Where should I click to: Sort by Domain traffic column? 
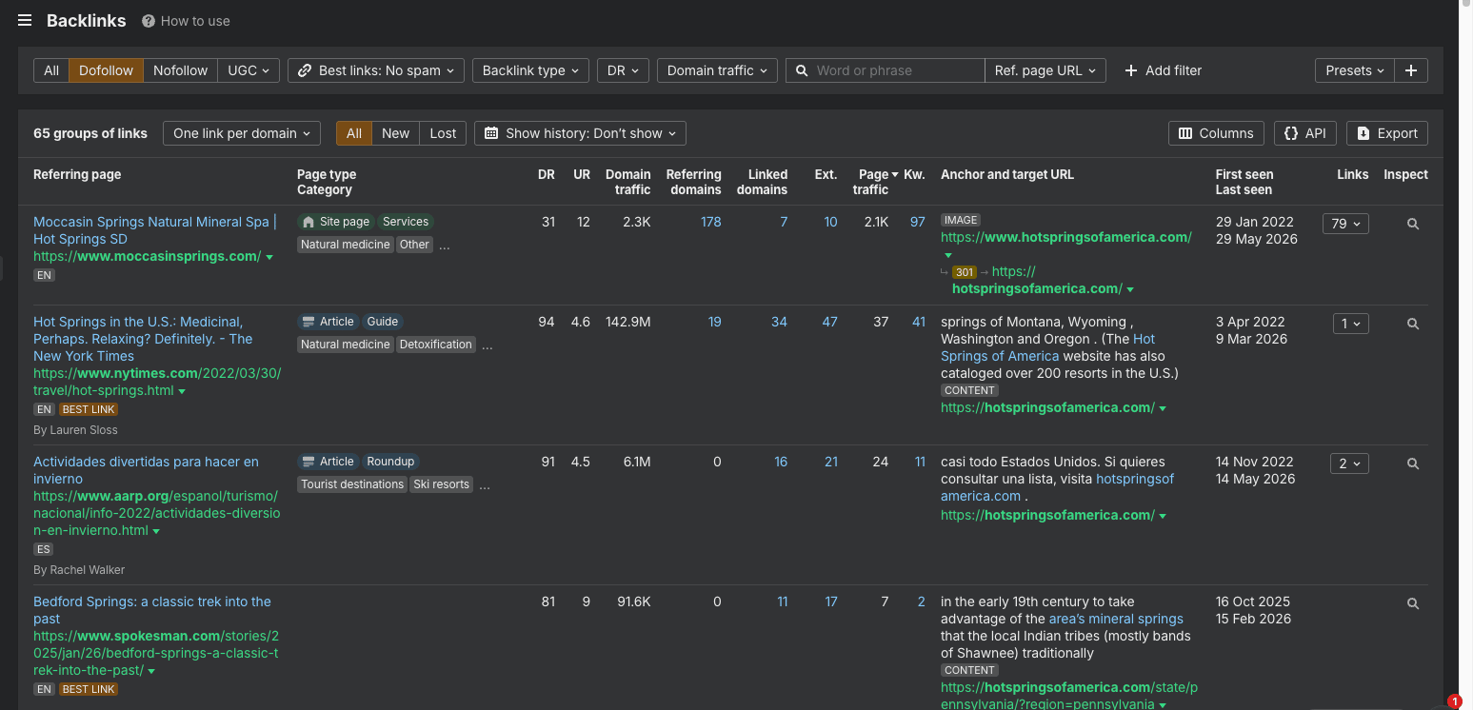(628, 182)
